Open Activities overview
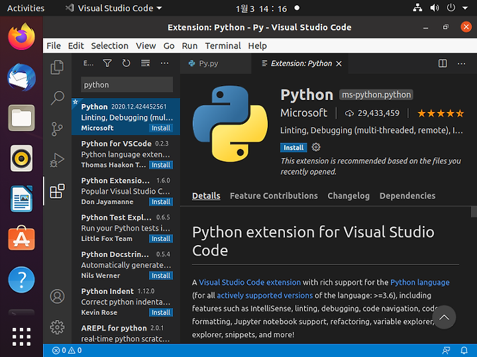 pos(26,8)
